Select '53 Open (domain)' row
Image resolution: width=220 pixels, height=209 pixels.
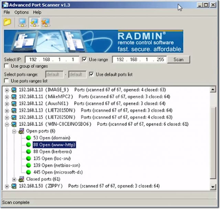[x=52, y=138]
